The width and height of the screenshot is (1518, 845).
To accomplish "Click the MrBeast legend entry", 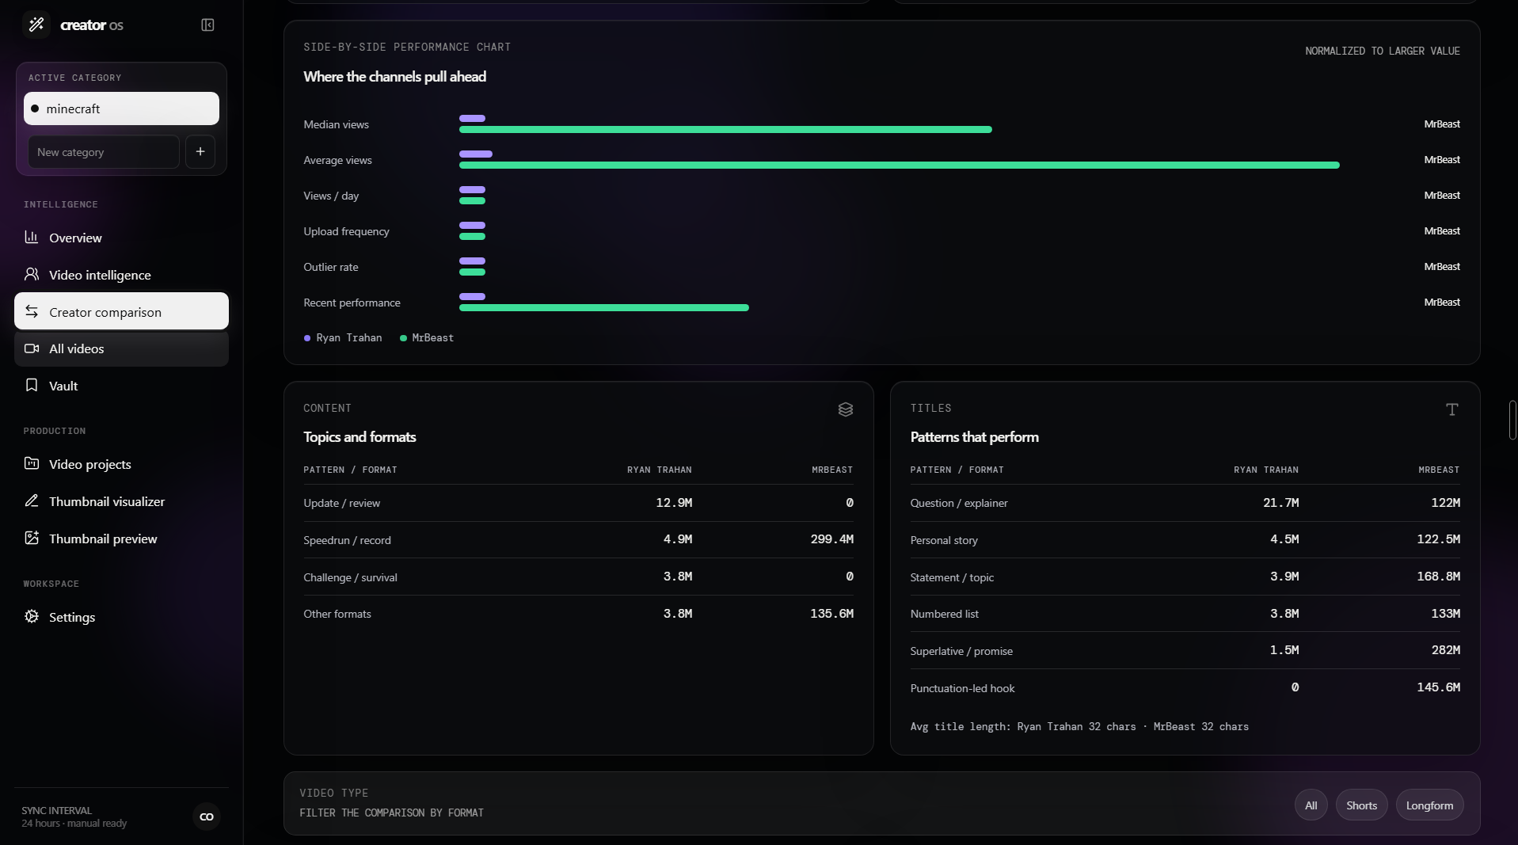I will 427,338.
